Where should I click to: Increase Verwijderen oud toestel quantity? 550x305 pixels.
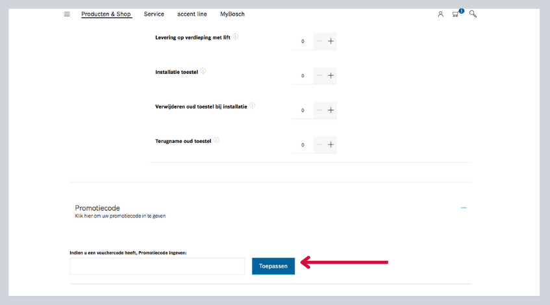pos(331,110)
